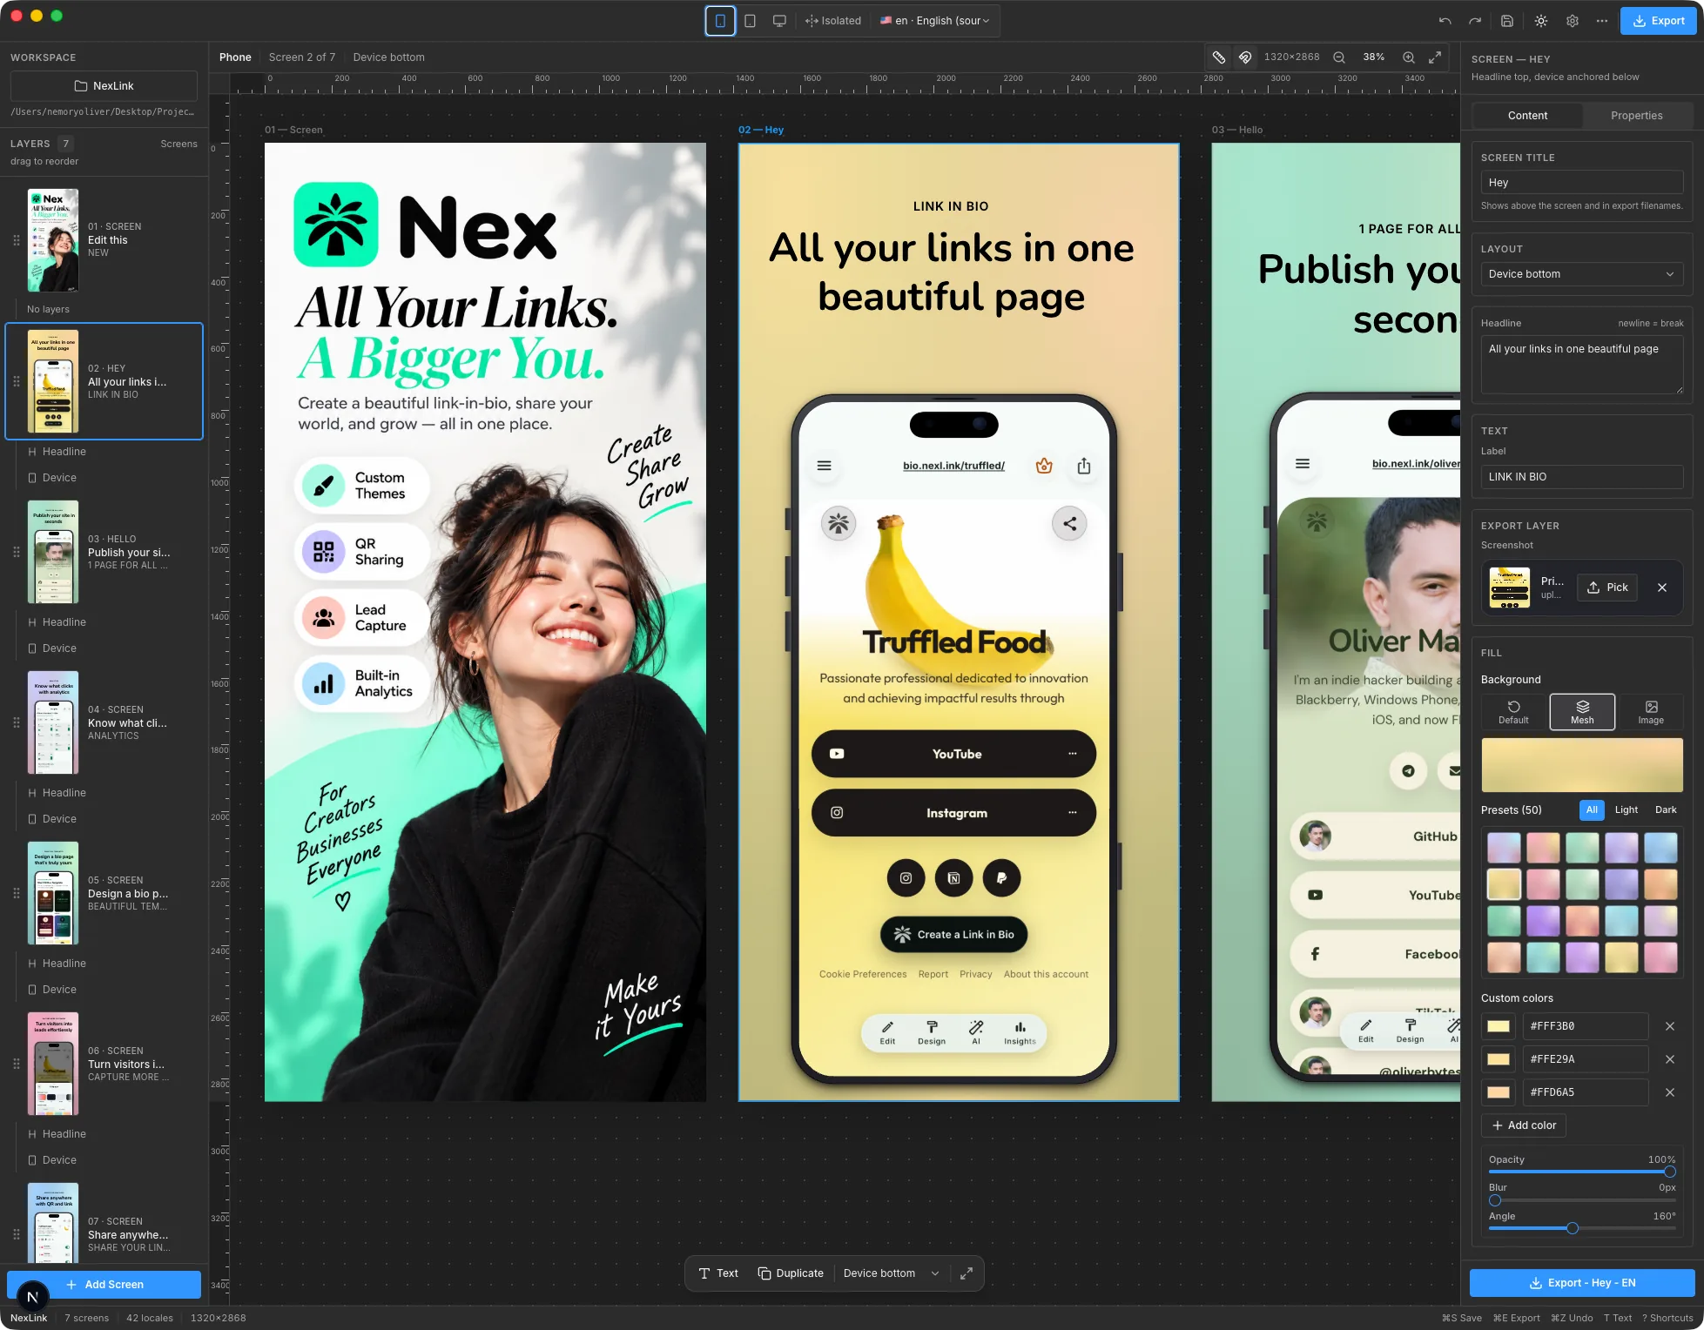Select Device layer under 03 Hello

[x=59, y=648]
